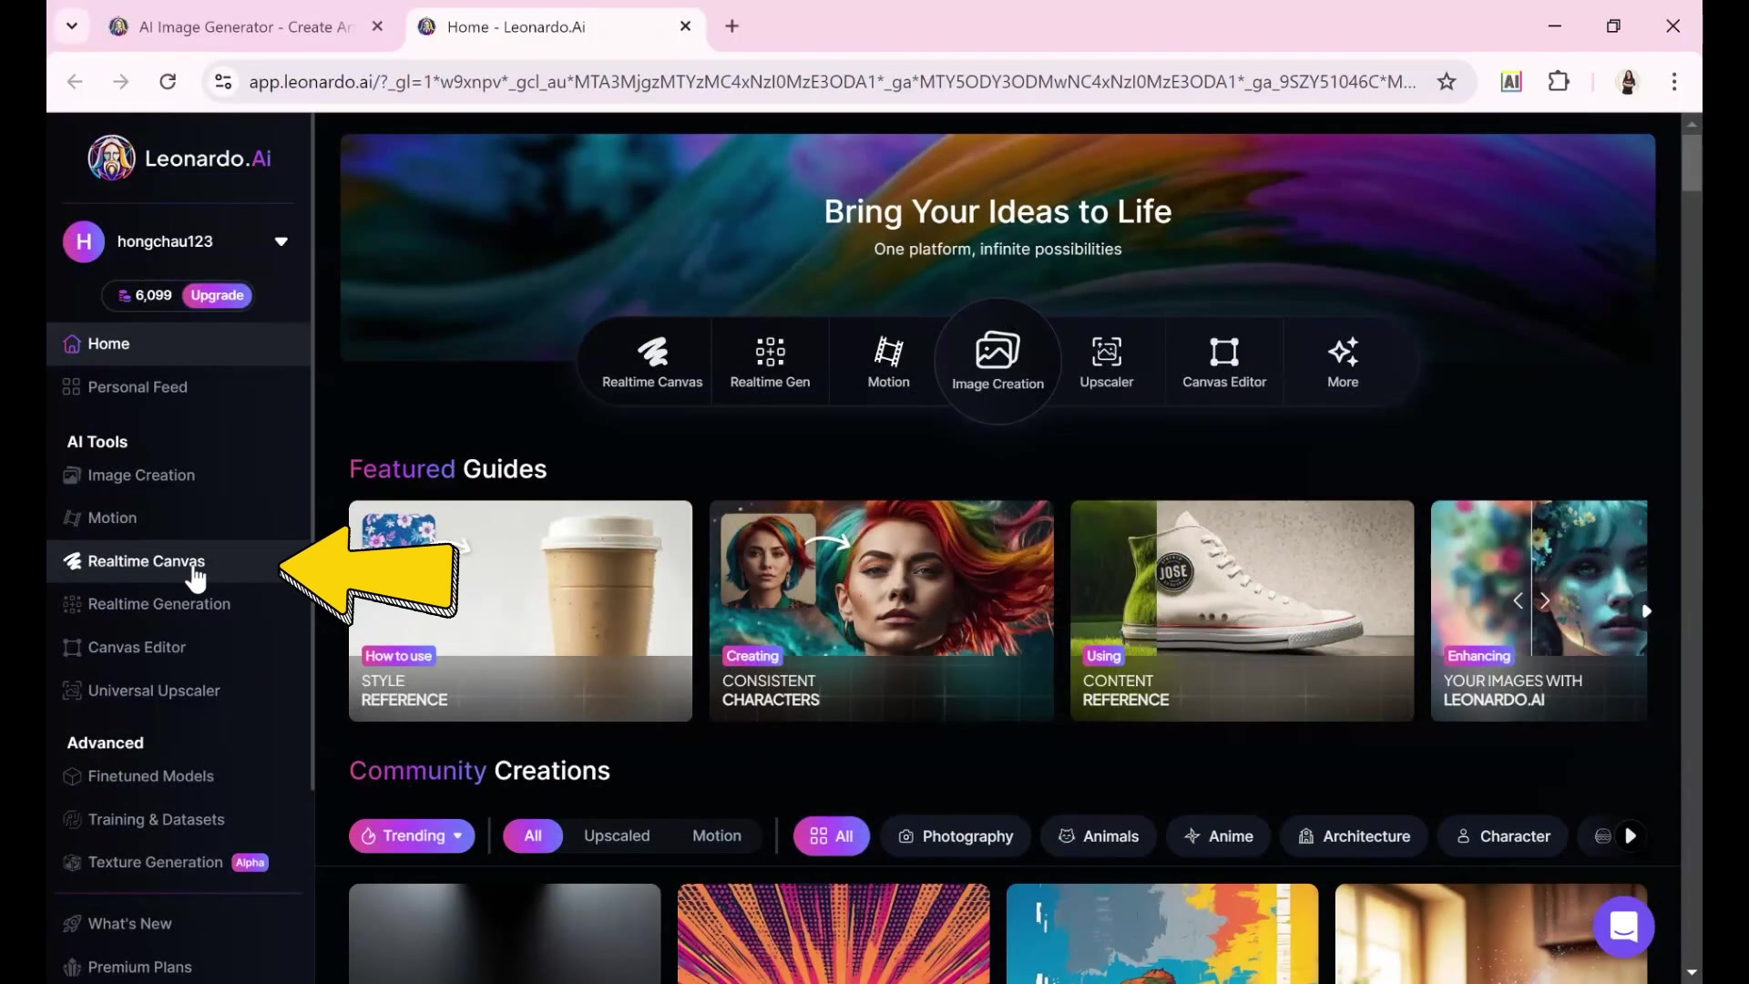The image size is (1749, 984).
Task: Filter by Anime category
Action: coord(1219,835)
